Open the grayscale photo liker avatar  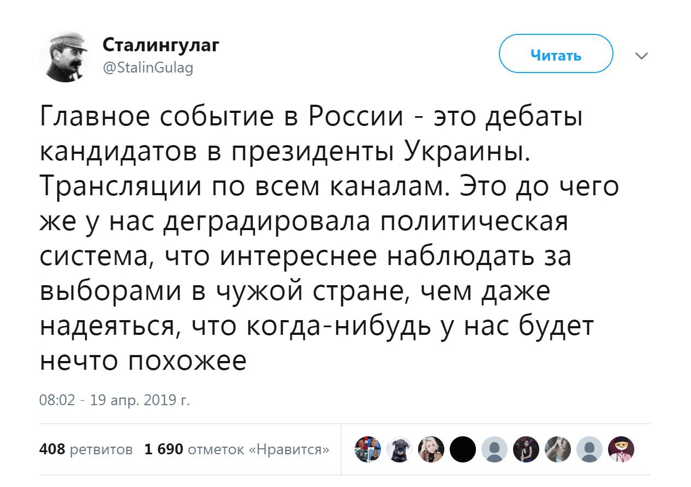(557, 449)
